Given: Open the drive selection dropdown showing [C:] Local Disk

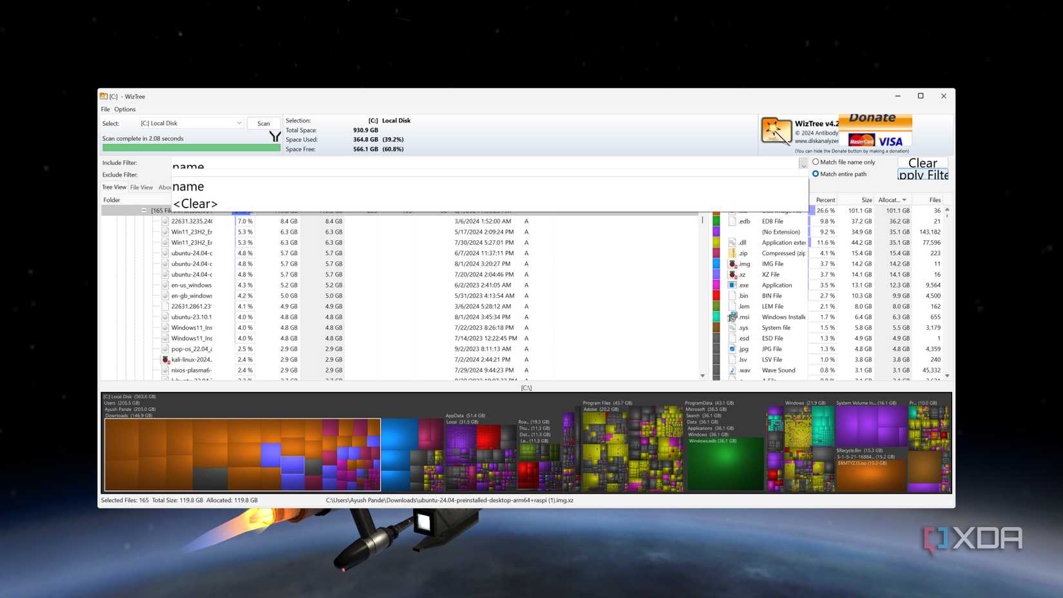Looking at the screenshot, I should (x=239, y=122).
